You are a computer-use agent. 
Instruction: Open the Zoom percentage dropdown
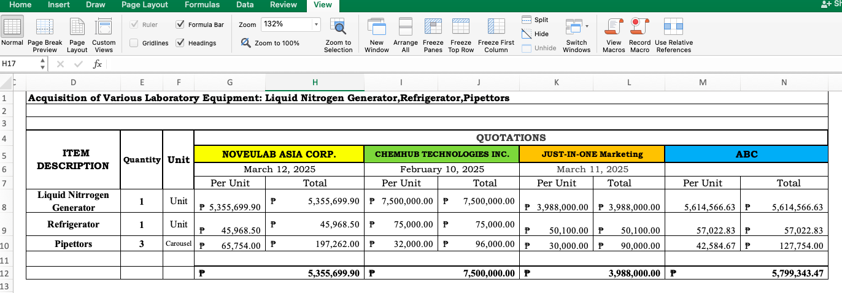click(x=316, y=25)
